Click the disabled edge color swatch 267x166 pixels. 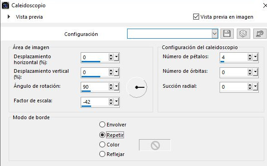pyautogui.click(x=154, y=145)
